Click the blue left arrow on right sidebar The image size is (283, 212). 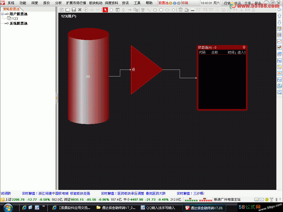tap(279, 10)
